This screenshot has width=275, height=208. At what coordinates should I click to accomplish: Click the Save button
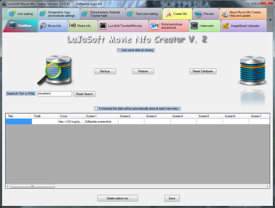172,198
